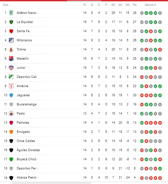Screen dimensions: 168x184
Task: Click Patriotas' first green win indicator
Action: [142, 123]
